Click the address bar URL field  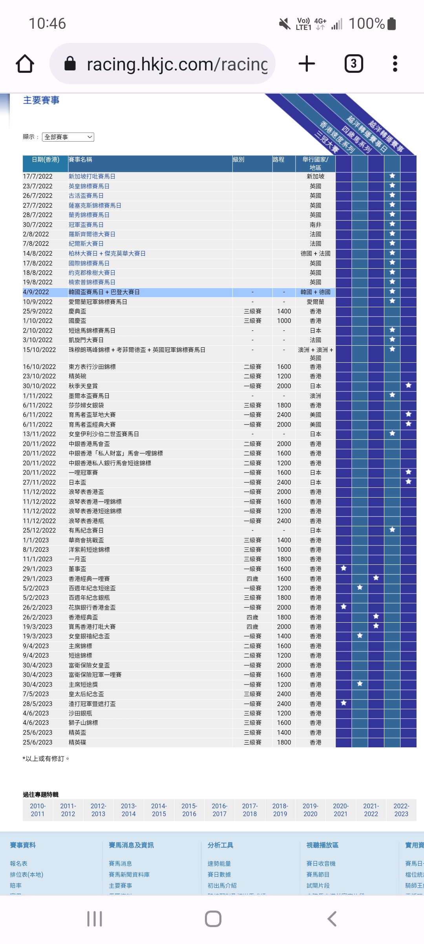pyautogui.click(x=163, y=64)
